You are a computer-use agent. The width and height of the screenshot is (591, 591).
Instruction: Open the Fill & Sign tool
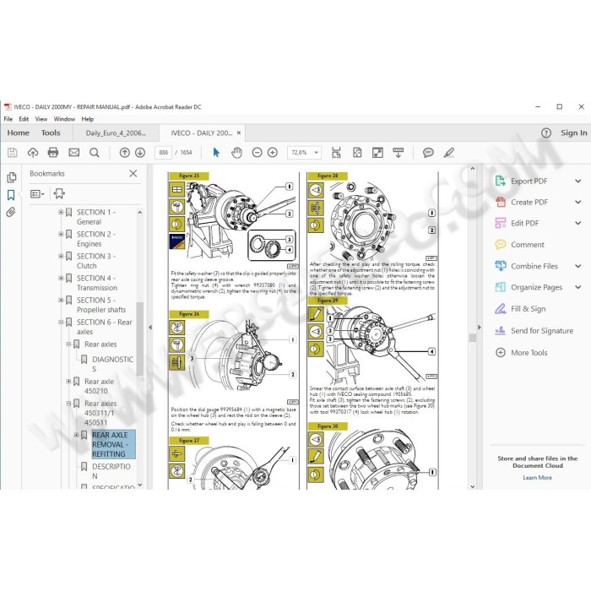click(x=520, y=309)
